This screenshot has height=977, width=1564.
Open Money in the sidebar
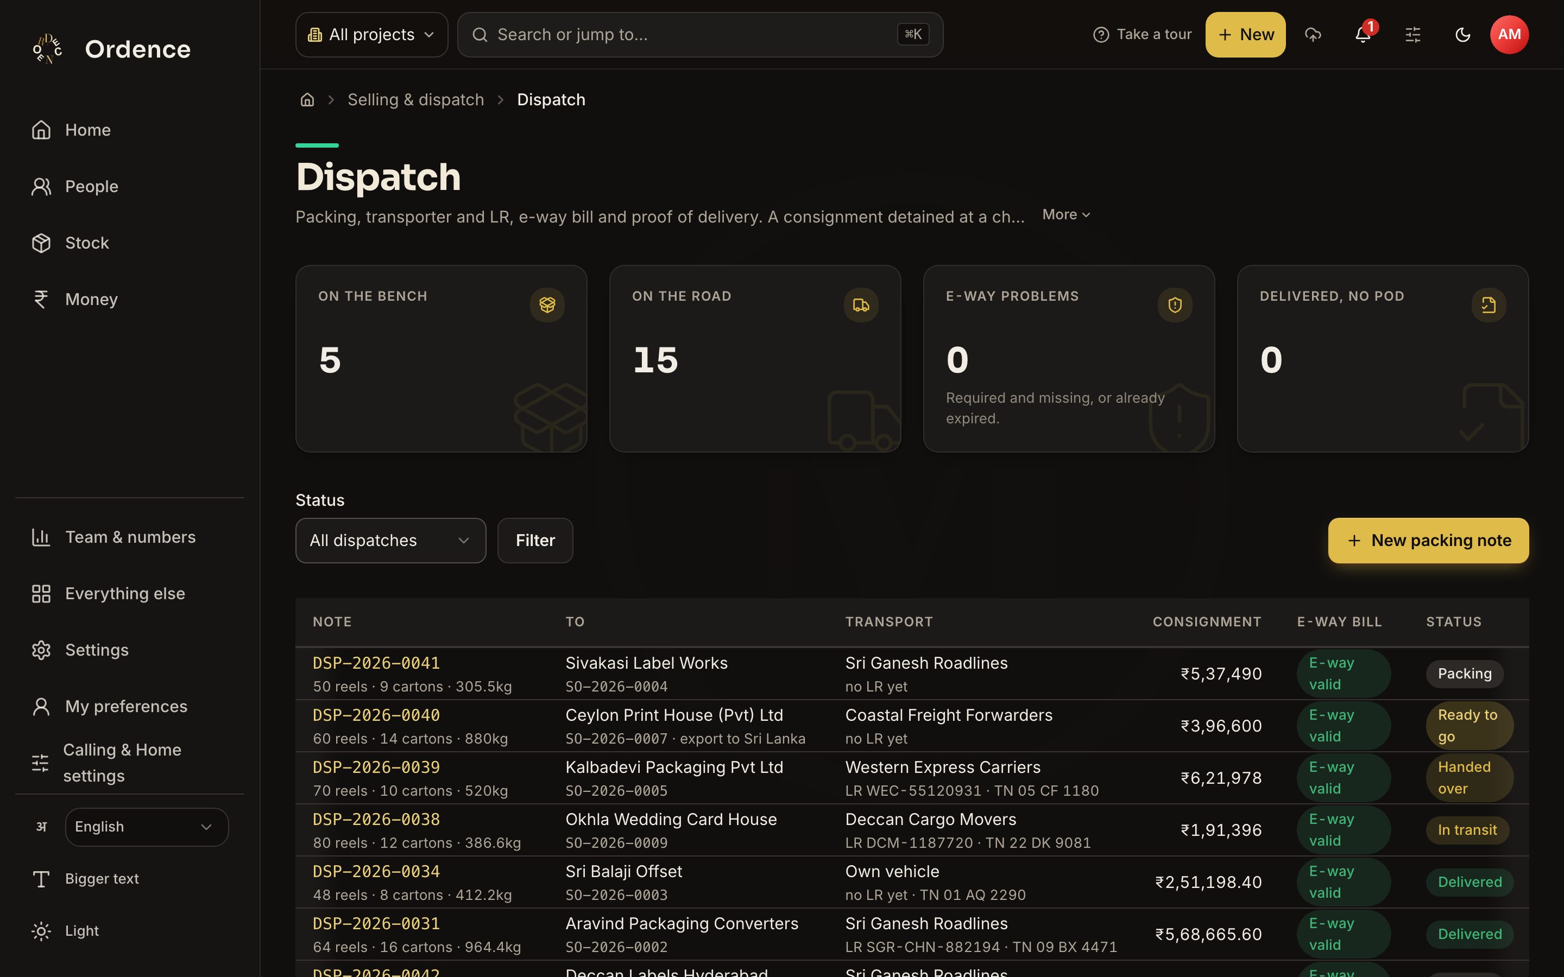tap(129, 299)
